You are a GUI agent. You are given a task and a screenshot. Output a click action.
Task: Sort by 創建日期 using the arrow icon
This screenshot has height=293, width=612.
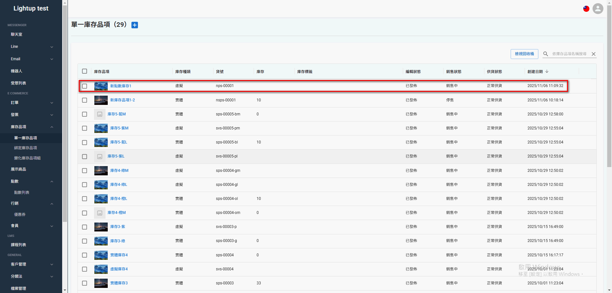pyautogui.click(x=547, y=71)
